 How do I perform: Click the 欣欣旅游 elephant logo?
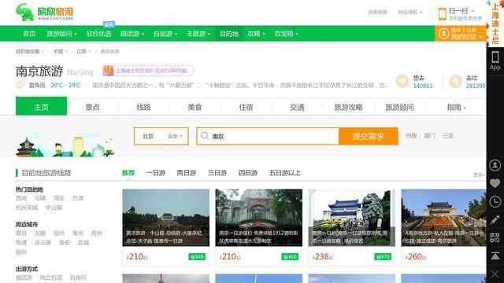(x=45, y=13)
